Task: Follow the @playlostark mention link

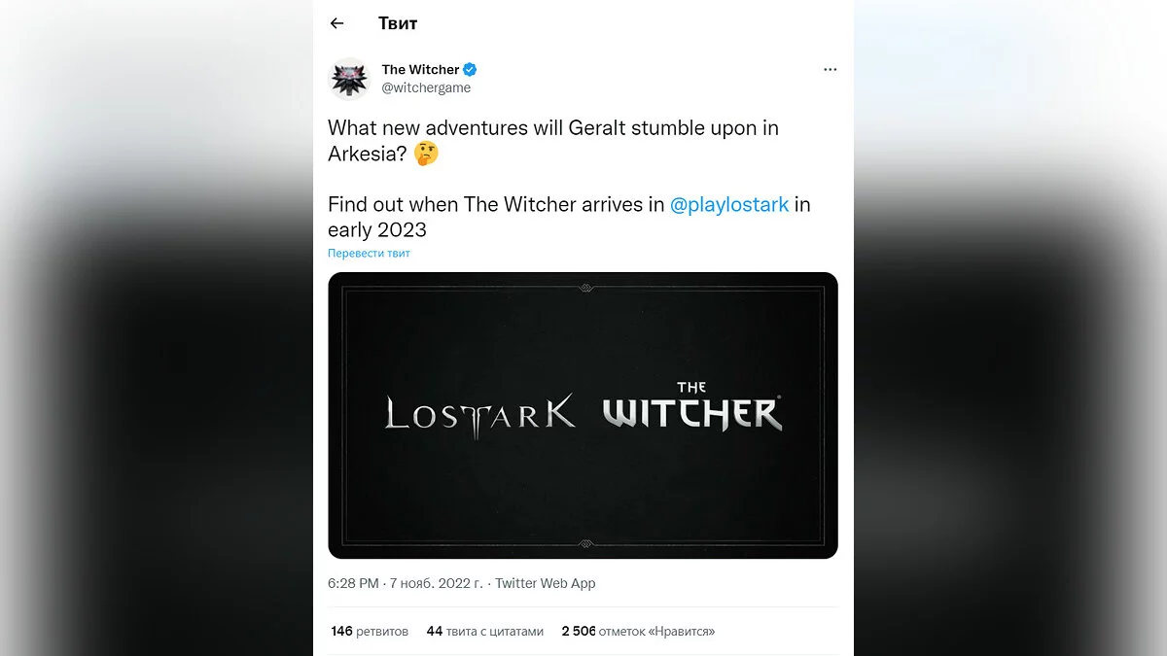Action: [729, 204]
